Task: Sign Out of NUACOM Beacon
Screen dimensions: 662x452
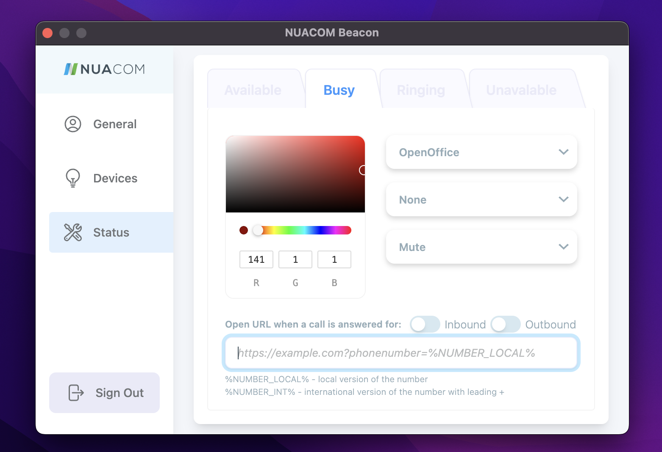Action: (104, 393)
